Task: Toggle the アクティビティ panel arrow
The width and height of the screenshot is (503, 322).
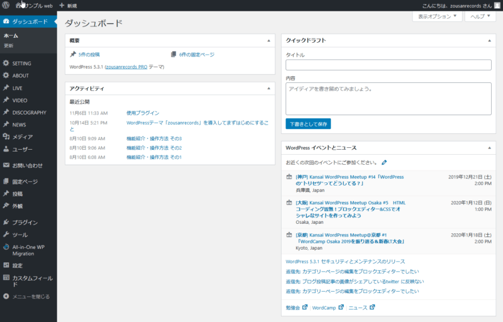Action: [269, 89]
